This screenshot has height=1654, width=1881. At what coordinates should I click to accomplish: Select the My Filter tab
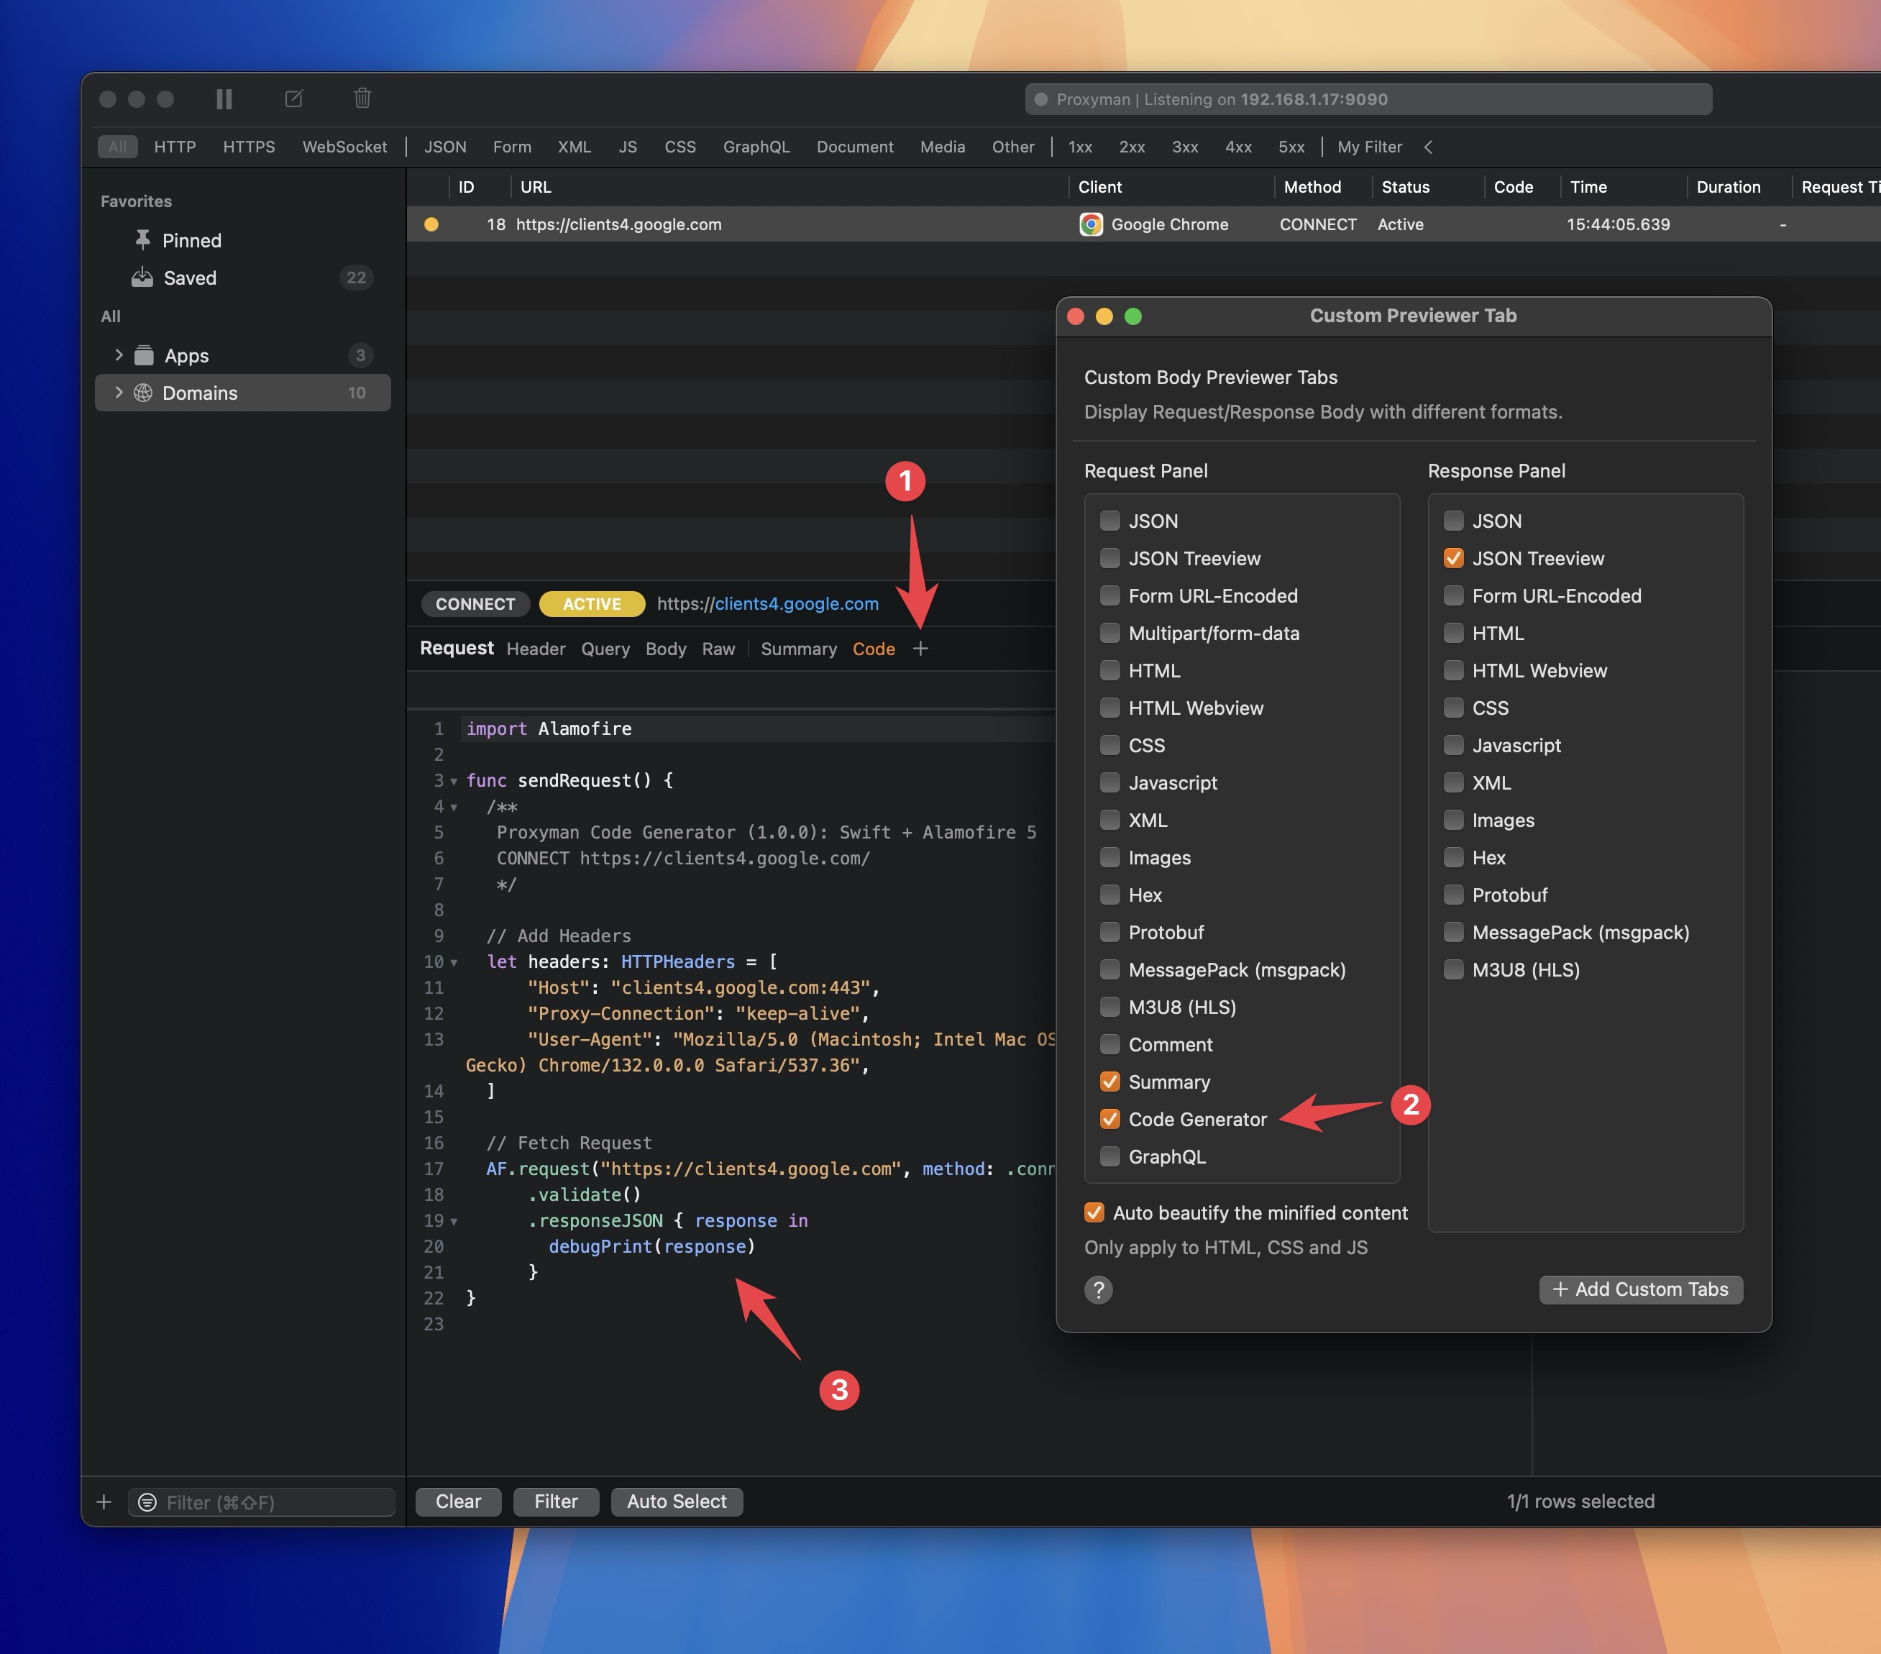pos(1369,147)
